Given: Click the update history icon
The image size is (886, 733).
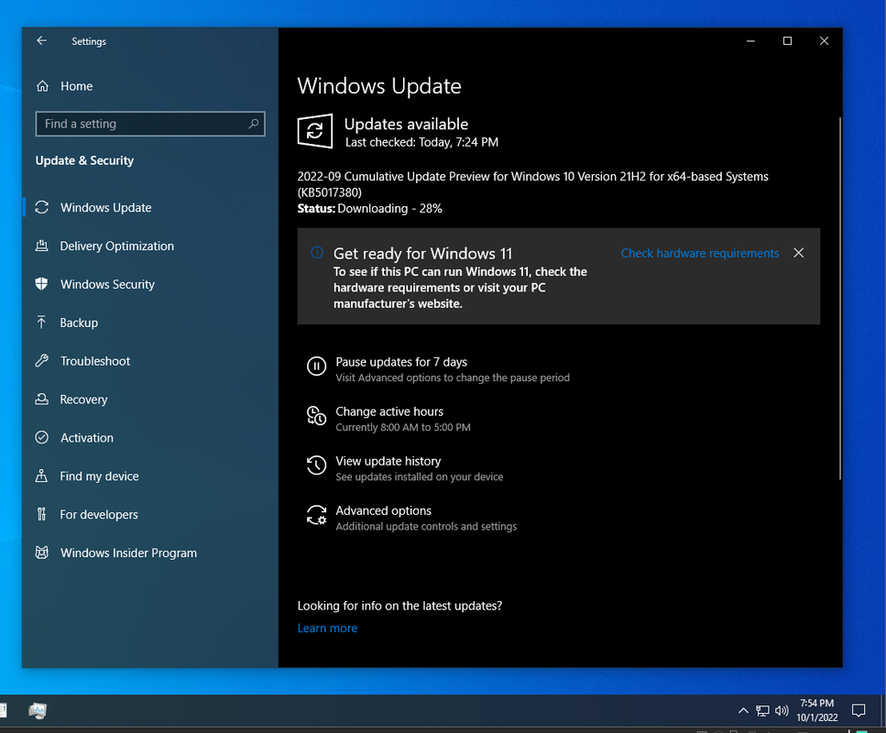Looking at the screenshot, I should tap(316, 465).
